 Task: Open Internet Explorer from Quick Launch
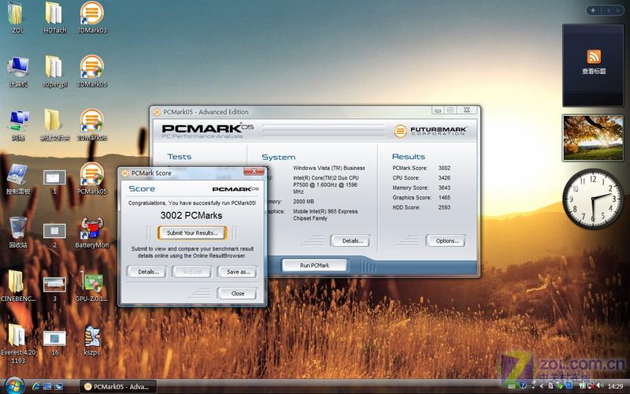(x=35, y=387)
